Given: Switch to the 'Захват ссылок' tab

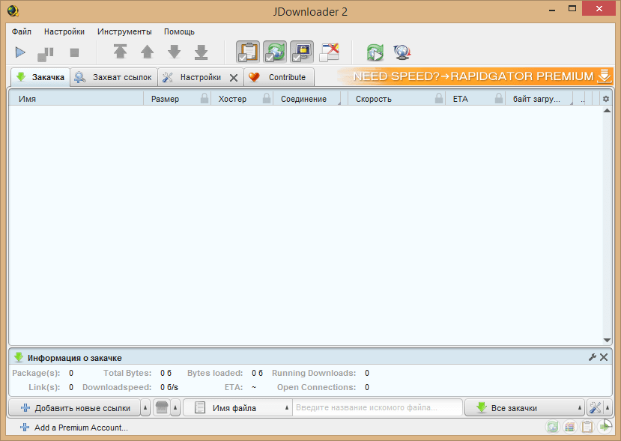Looking at the screenshot, I should pos(115,77).
